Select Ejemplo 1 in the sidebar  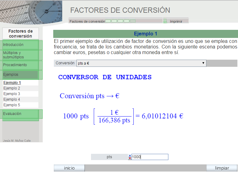pyautogui.click(x=12, y=83)
